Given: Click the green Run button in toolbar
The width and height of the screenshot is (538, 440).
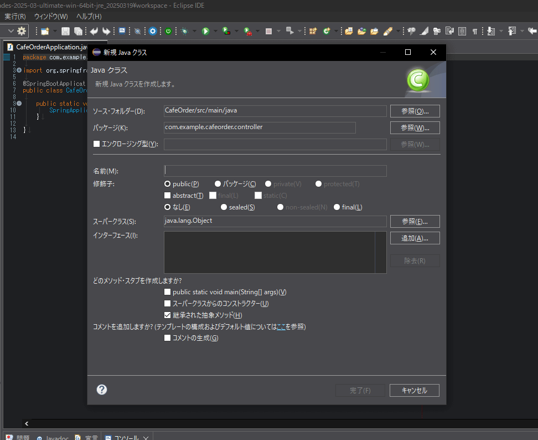Looking at the screenshot, I should (x=205, y=31).
